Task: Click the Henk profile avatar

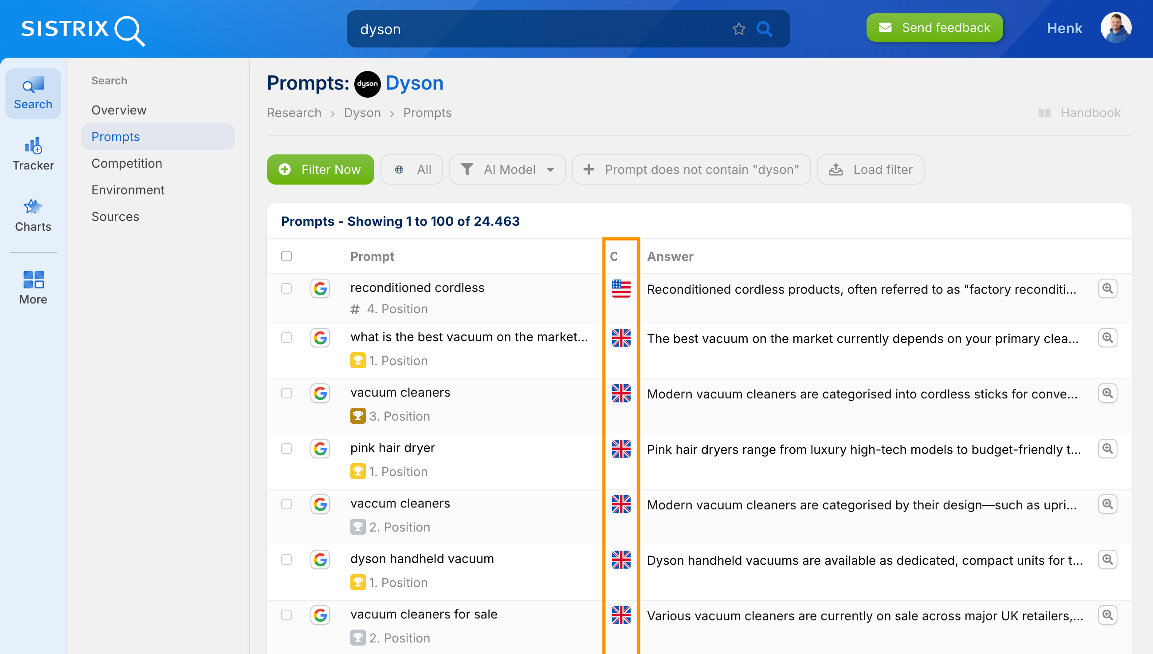Action: (x=1115, y=28)
